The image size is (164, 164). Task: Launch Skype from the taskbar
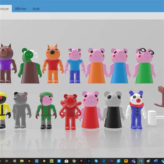[96, 161]
